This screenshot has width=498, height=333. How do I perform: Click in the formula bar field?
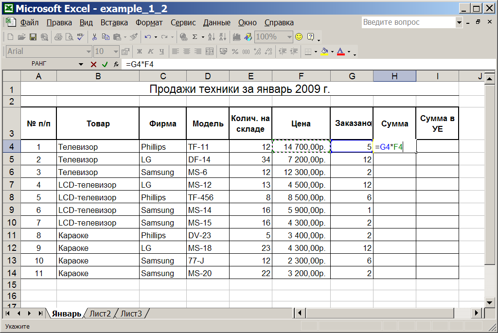308,65
